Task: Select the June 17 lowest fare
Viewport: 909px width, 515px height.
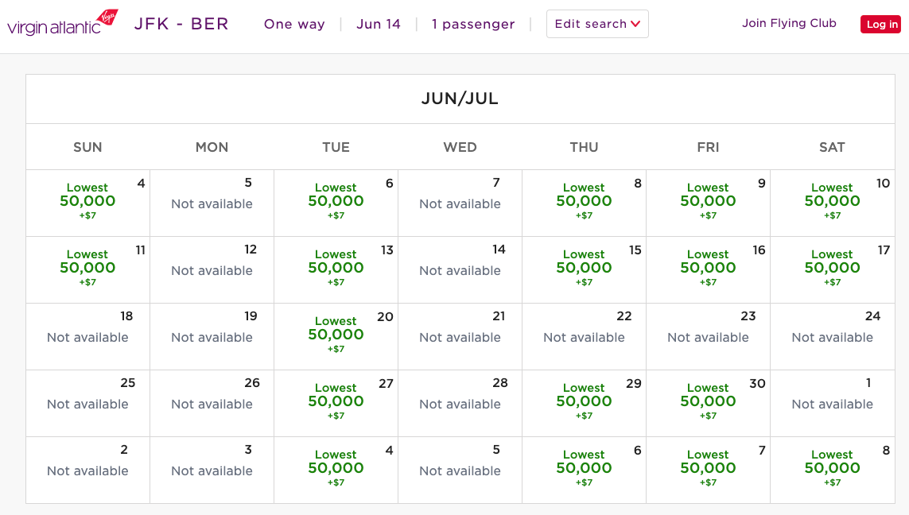Action: point(832,269)
